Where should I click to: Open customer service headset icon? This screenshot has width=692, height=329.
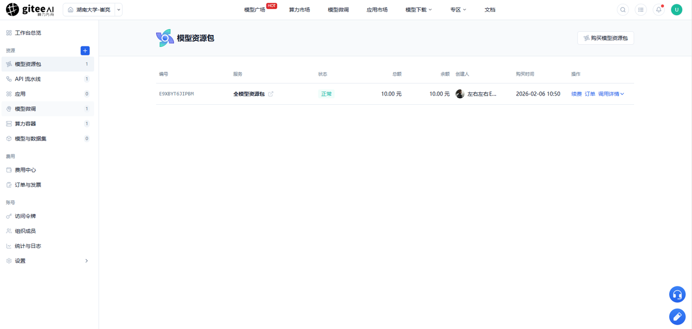(677, 294)
